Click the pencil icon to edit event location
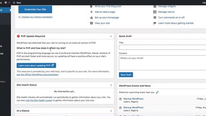The height and width of the screenshot is (116, 206). [x=157, y=92]
